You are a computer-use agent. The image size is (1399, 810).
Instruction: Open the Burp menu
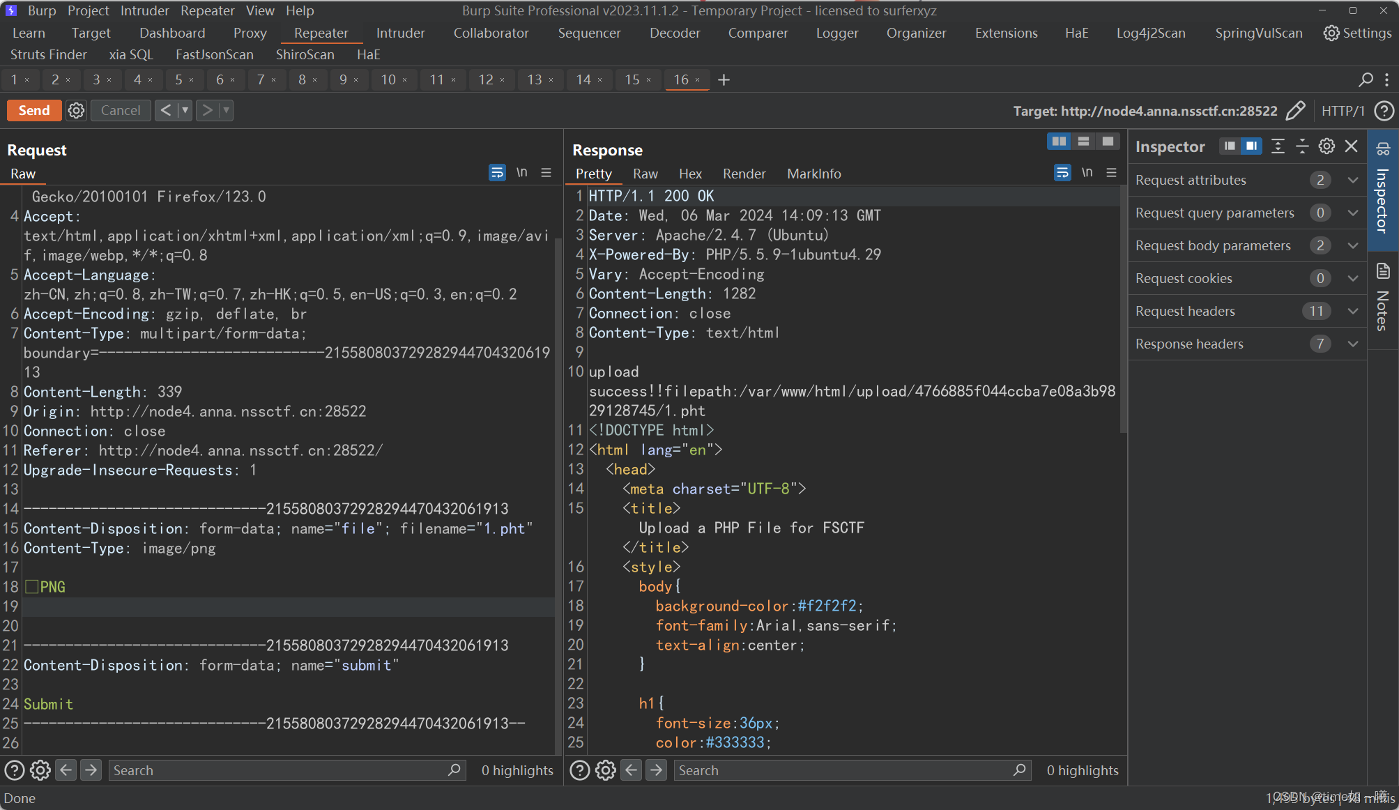coord(42,10)
